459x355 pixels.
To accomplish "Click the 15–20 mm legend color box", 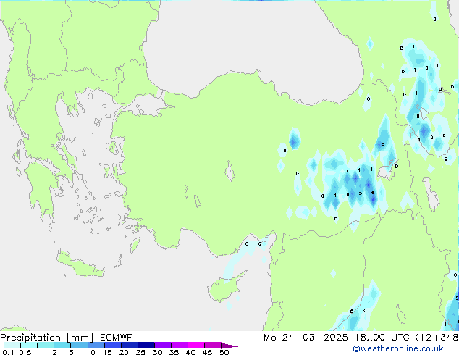I will coord(112,346).
